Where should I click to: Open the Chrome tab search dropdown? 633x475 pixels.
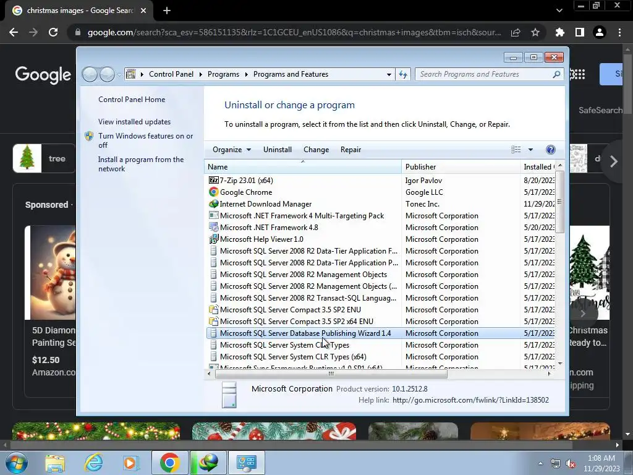pos(559,11)
